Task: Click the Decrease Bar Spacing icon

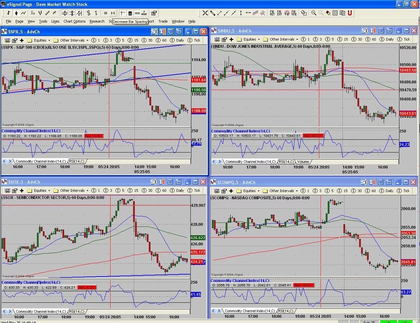Action: [113, 13]
